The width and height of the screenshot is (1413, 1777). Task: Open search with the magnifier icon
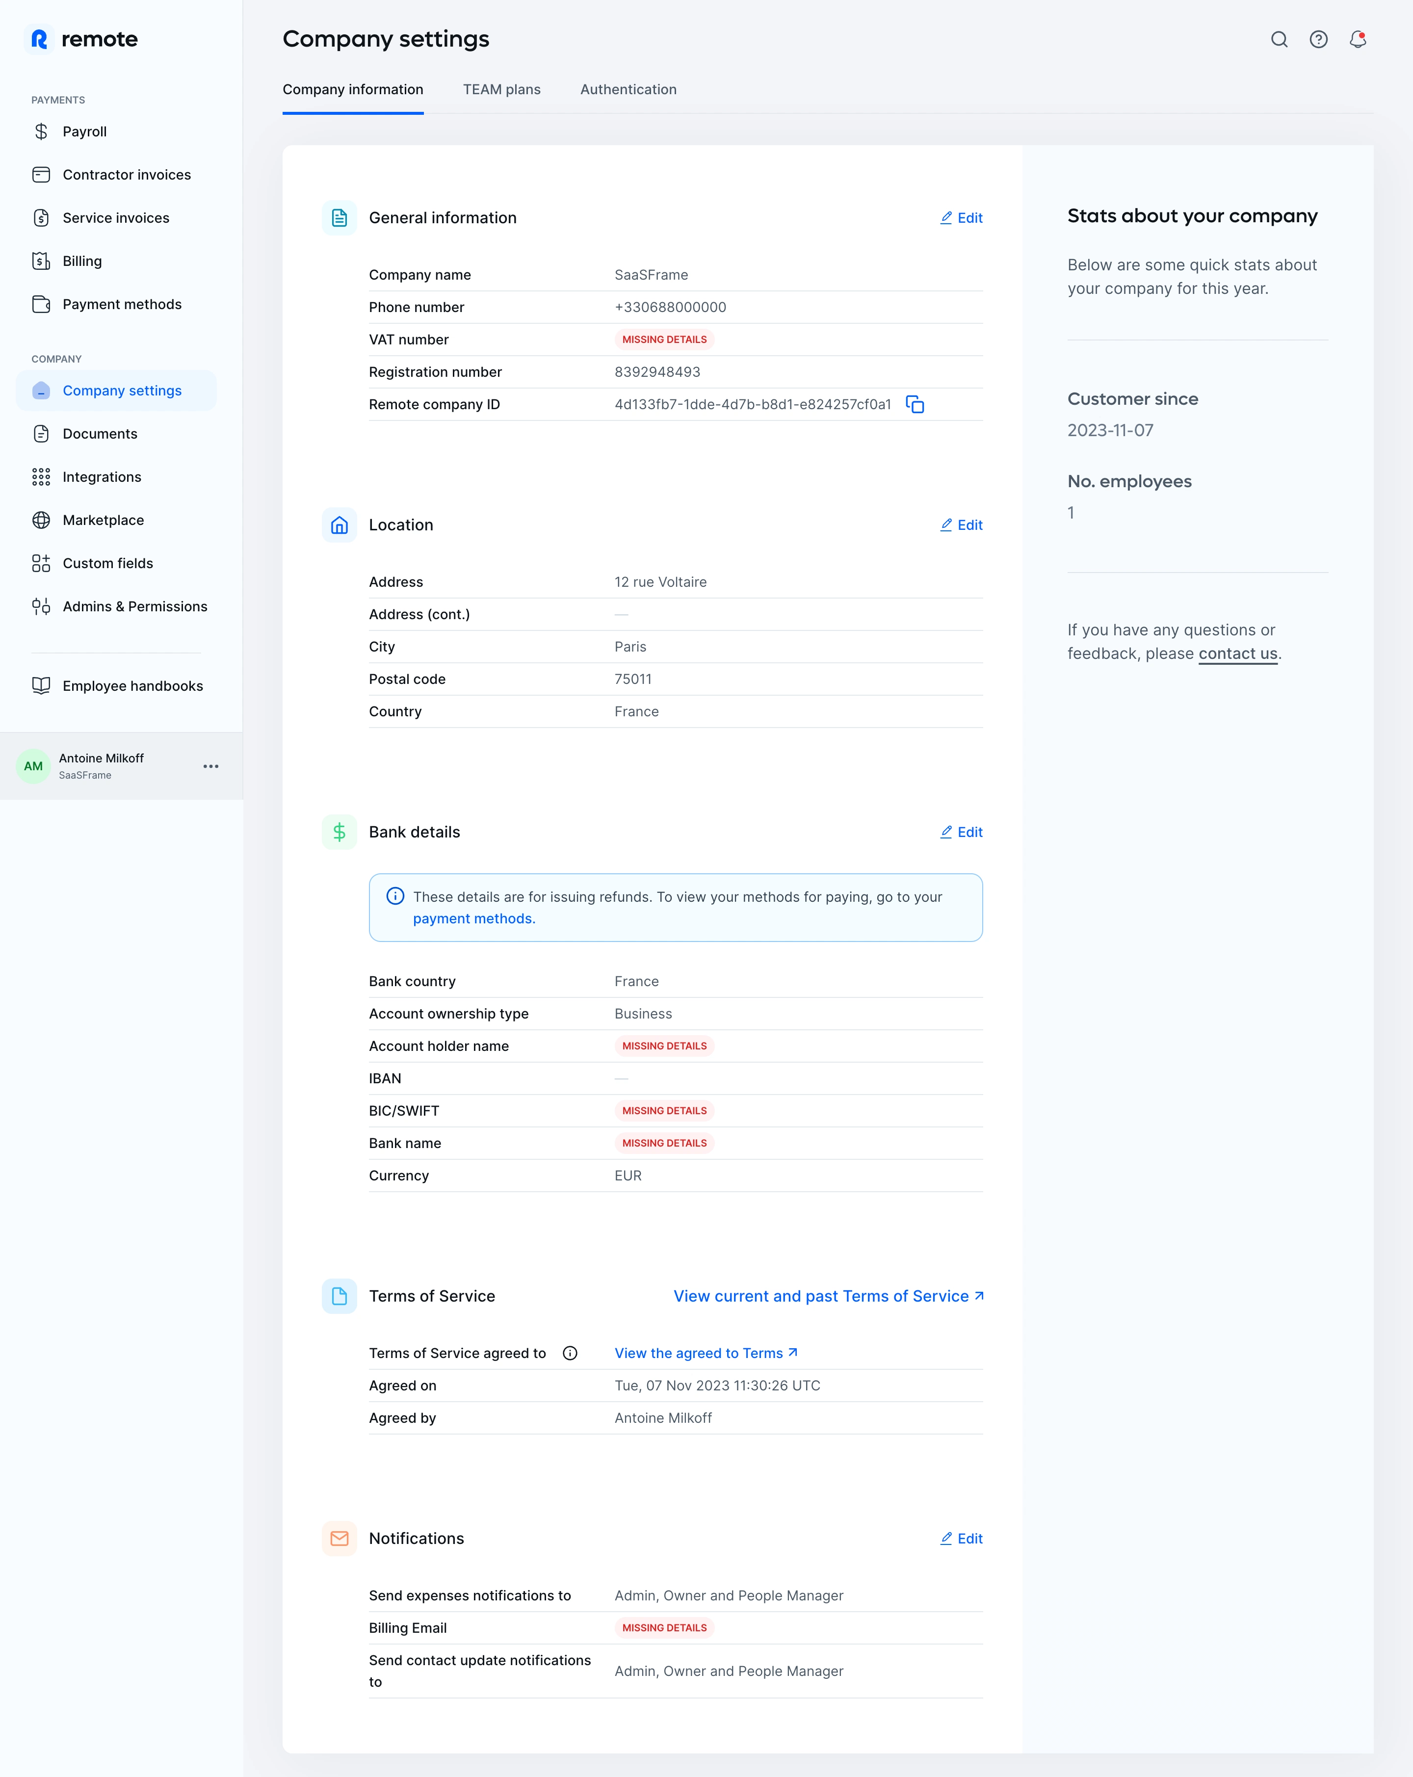(x=1279, y=40)
